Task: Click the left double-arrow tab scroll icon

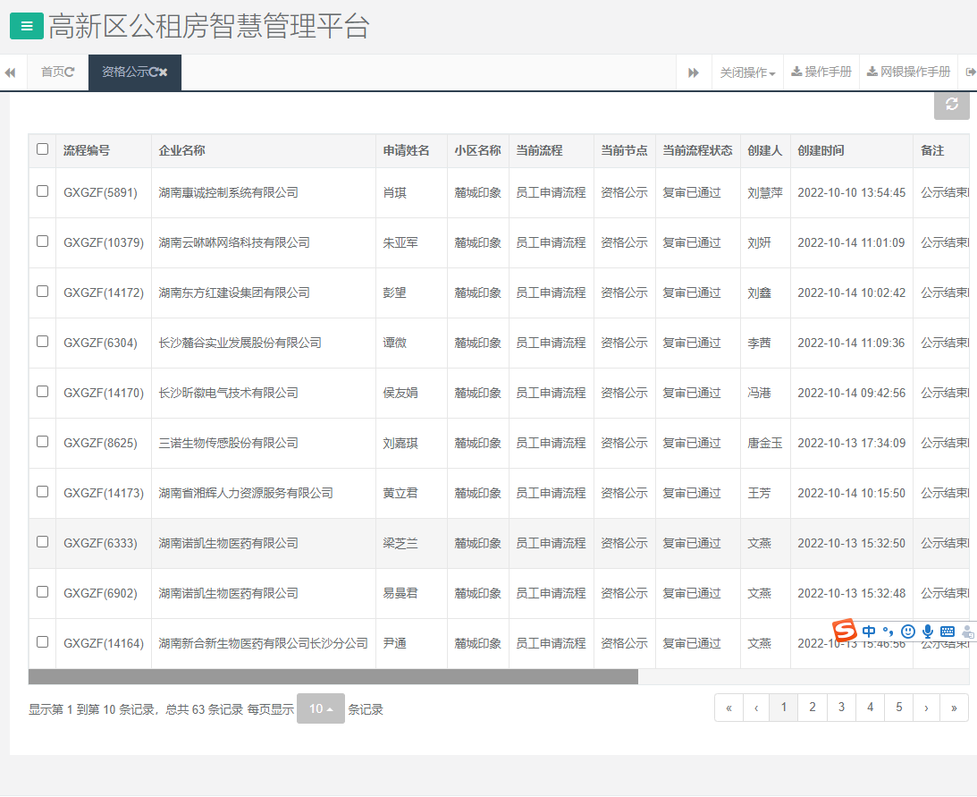Action: (x=10, y=72)
